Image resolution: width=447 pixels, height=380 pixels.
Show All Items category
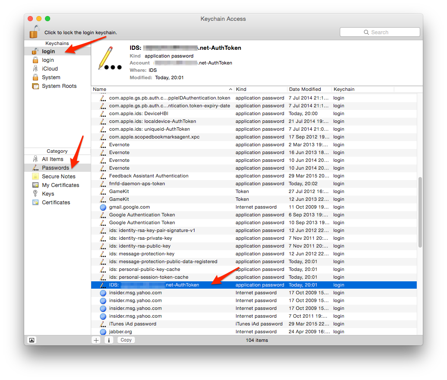pos(57,159)
